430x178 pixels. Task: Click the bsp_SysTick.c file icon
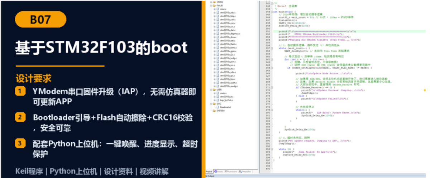tap(218, 100)
